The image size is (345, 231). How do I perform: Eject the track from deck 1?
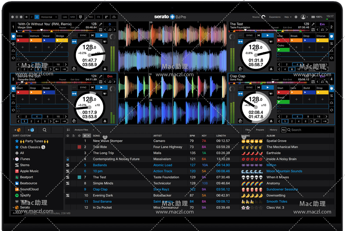pyautogui.click(x=105, y=69)
